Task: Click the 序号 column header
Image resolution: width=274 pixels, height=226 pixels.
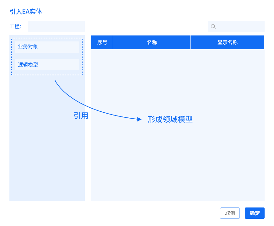Action: (102, 42)
